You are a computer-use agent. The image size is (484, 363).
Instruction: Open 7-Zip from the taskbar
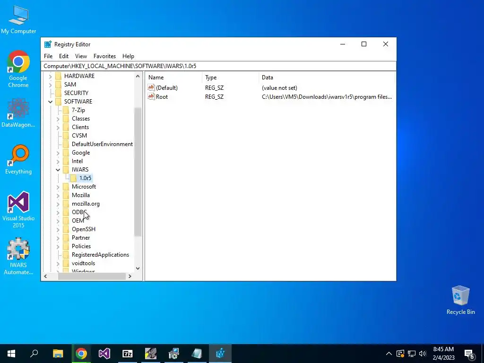(128, 354)
